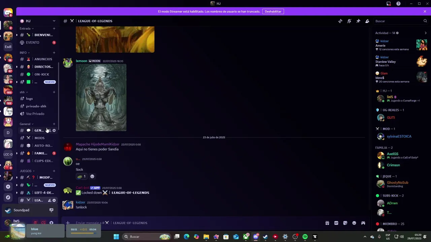Toggle headphone deafen in user panel
Image resolution: width=431 pixels, height=242 pixels.
pos(43,223)
